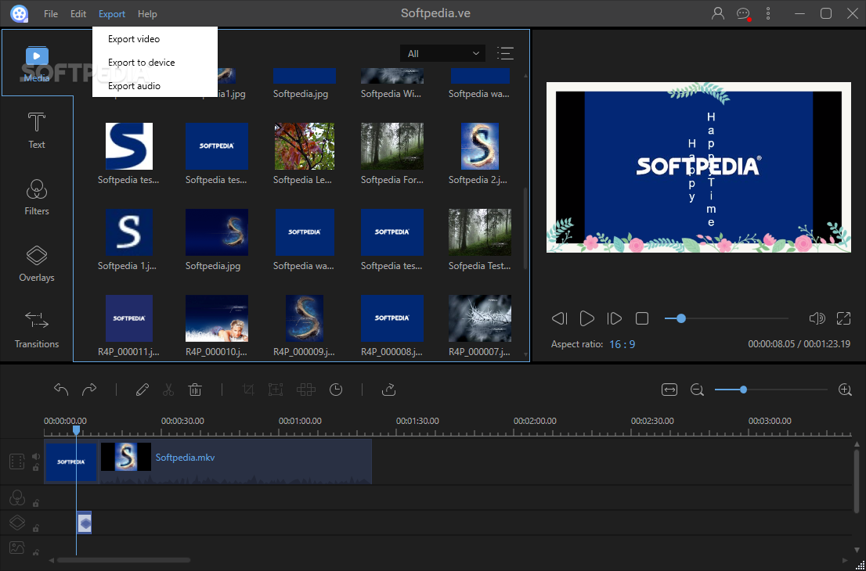The width and height of the screenshot is (866, 571).
Task: Click the preview playback progress slider handle
Action: tap(681, 318)
